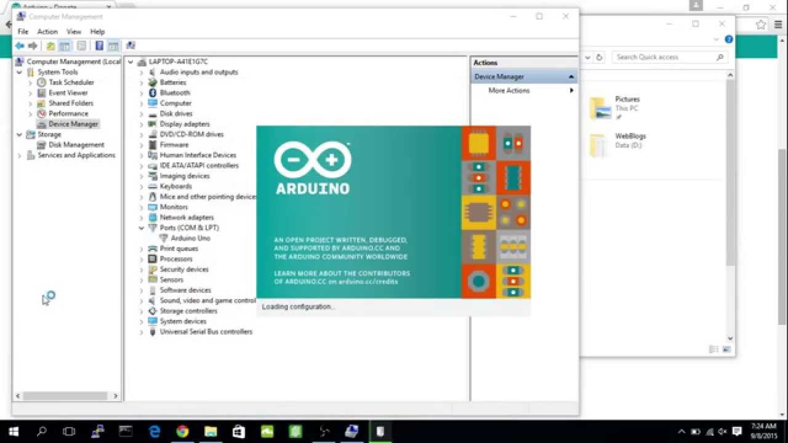Collapse the Device Manager actions section arrow

(571, 77)
